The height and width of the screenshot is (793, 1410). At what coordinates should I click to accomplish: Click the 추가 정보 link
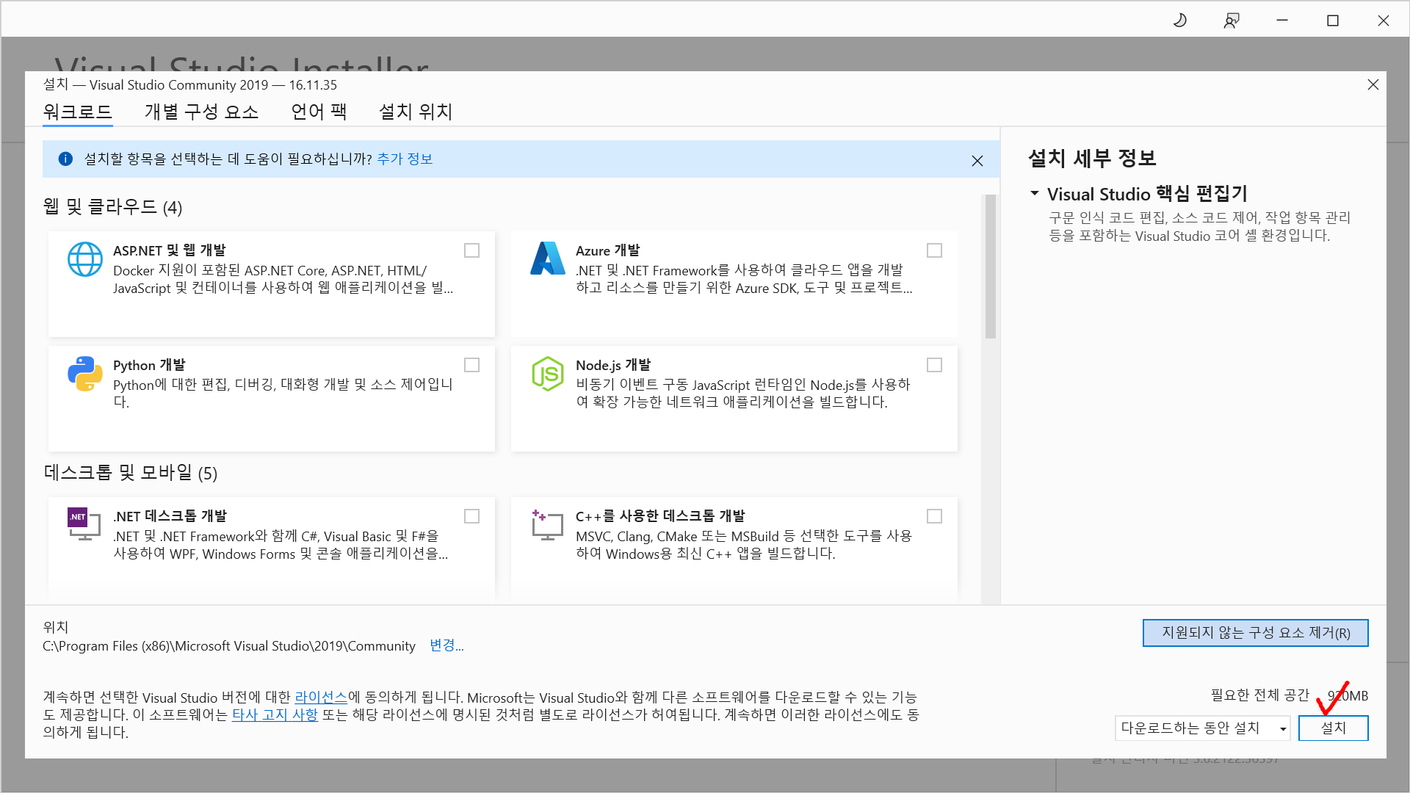405,159
